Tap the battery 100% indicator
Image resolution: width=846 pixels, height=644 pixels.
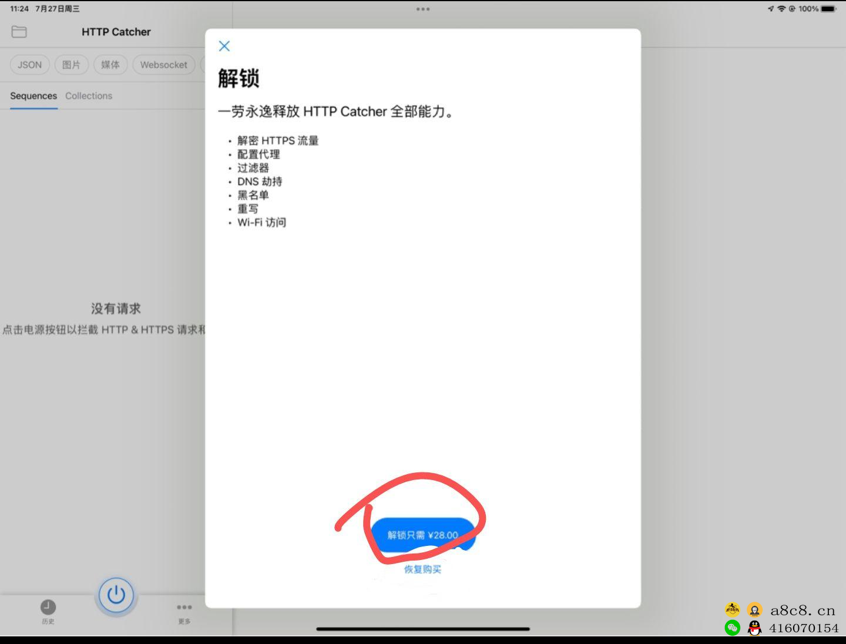(817, 9)
